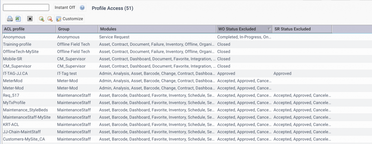This screenshot has width=372, height=144.
Task: Sort by the Group column header
Action: point(77,29)
